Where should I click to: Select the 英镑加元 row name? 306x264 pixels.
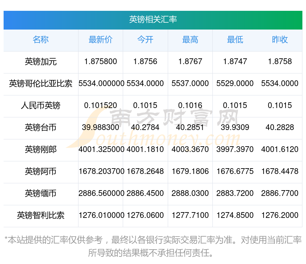41,62
